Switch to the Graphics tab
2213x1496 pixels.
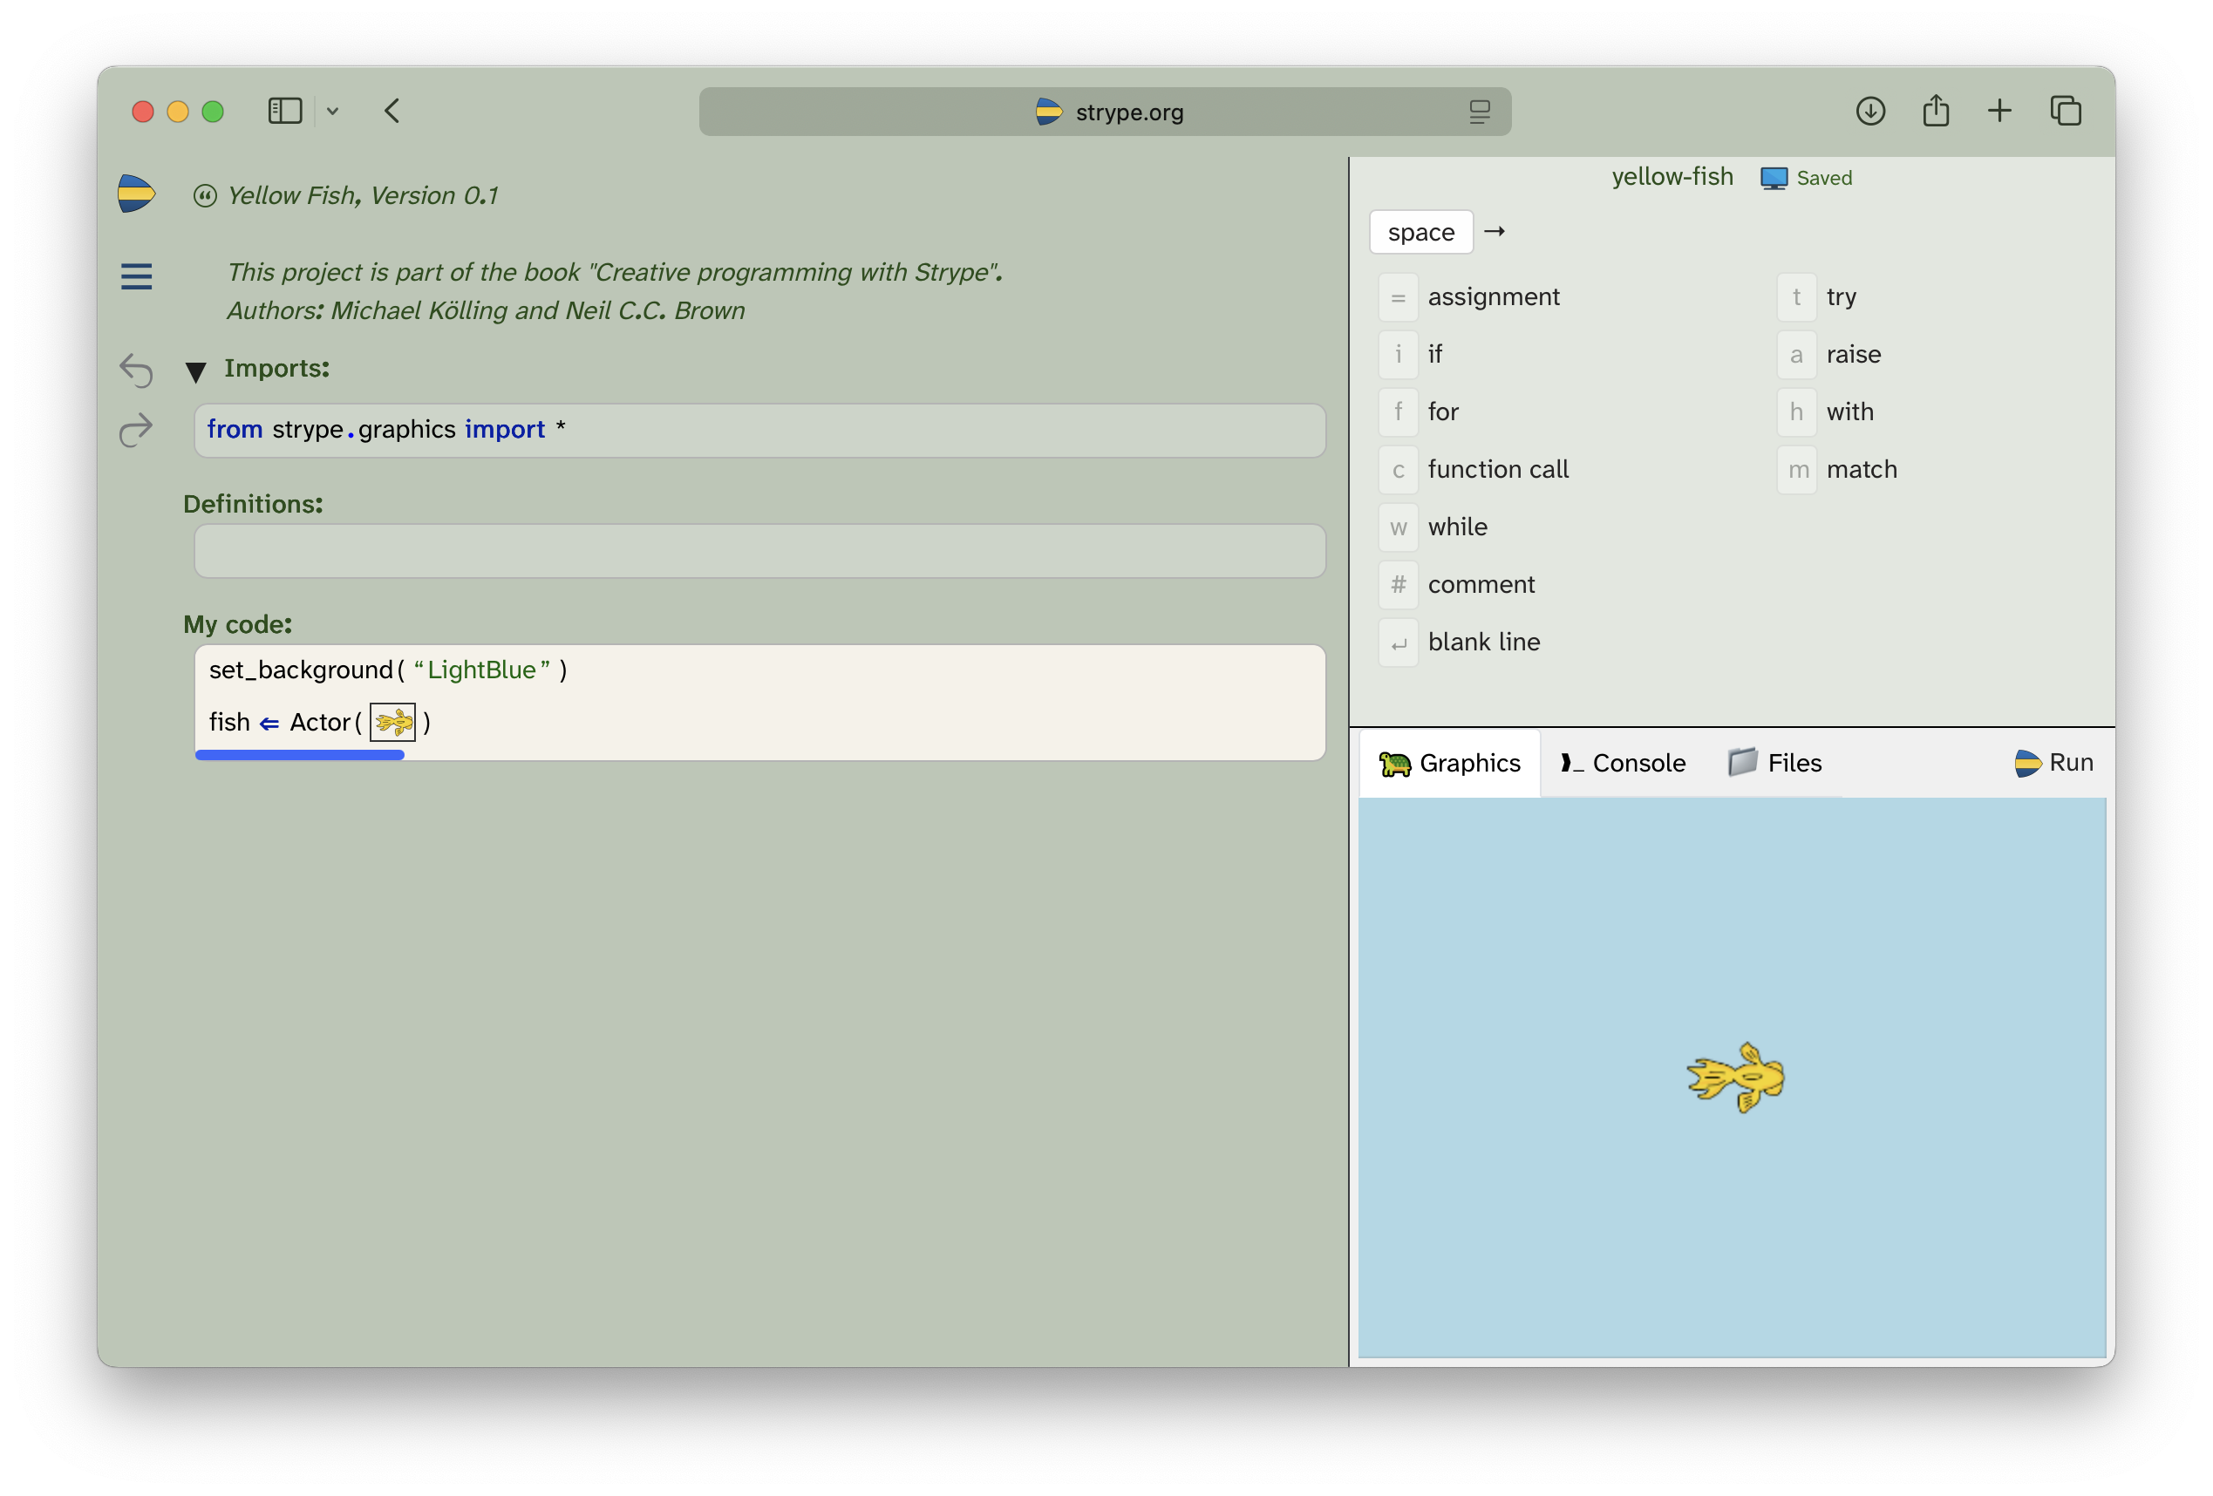(x=1449, y=764)
